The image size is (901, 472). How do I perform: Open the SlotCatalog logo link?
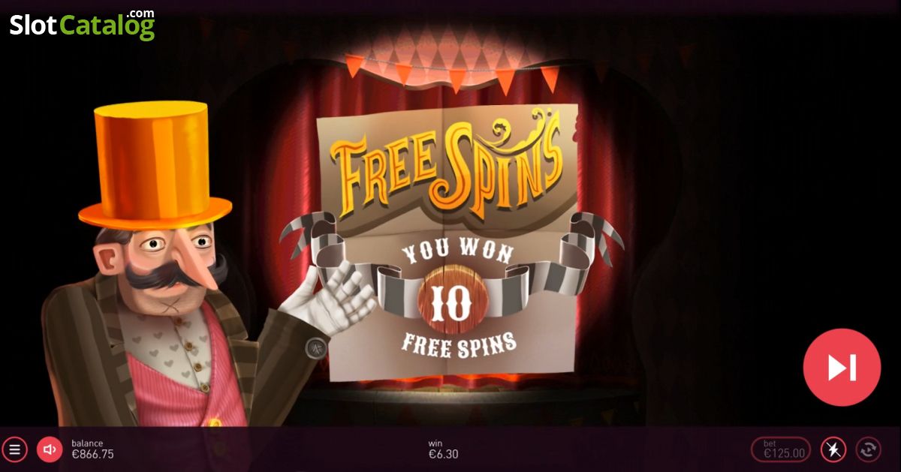pos(82,25)
